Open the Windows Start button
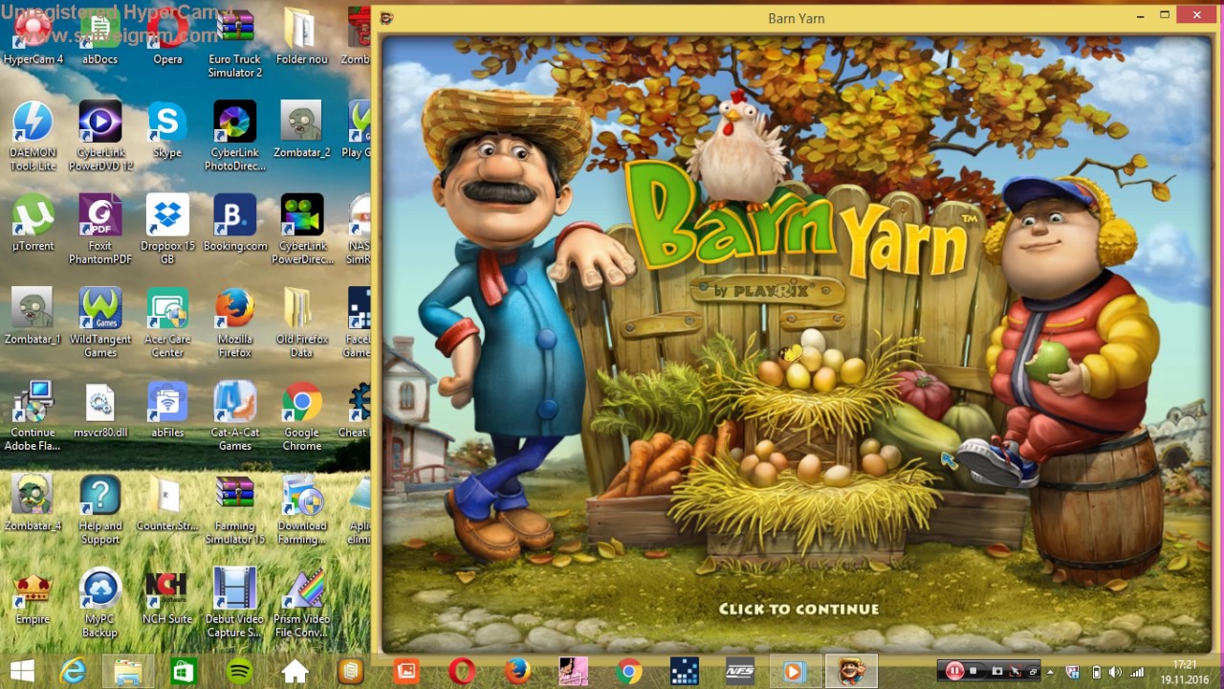The image size is (1224, 689). pos(22,672)
